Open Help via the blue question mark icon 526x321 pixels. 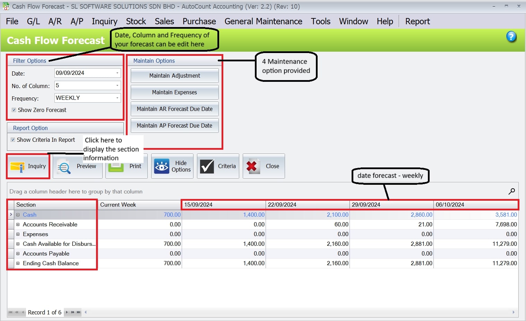tap(511, 37)
